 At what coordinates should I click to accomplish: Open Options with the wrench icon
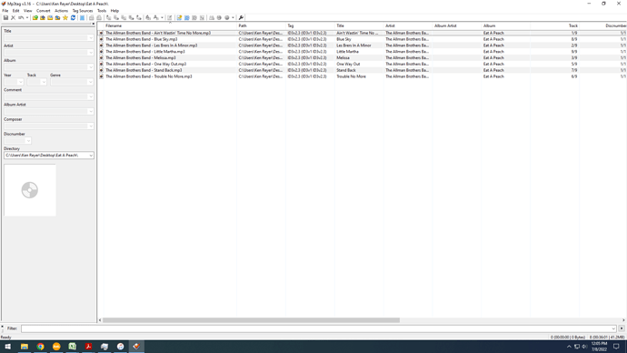[x=241, y=17]
